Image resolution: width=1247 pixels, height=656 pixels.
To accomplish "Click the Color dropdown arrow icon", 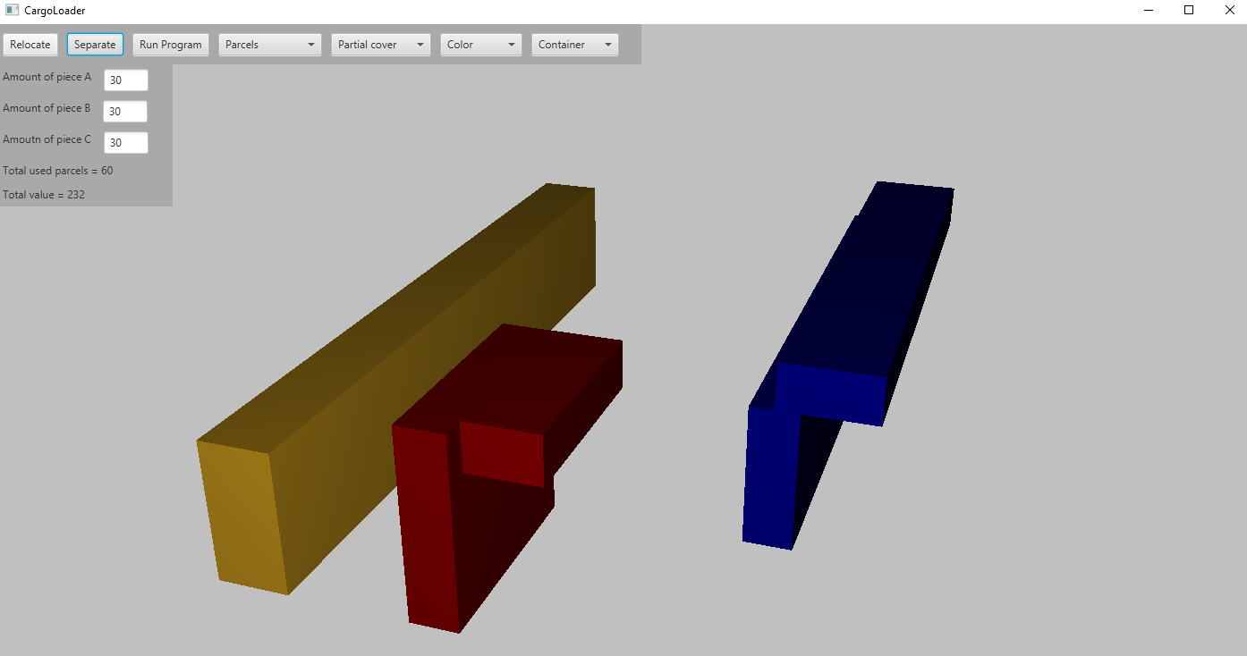I will 512,44.
